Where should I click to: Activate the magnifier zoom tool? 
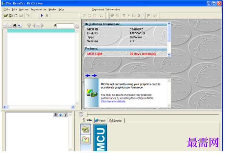[101, 16]
